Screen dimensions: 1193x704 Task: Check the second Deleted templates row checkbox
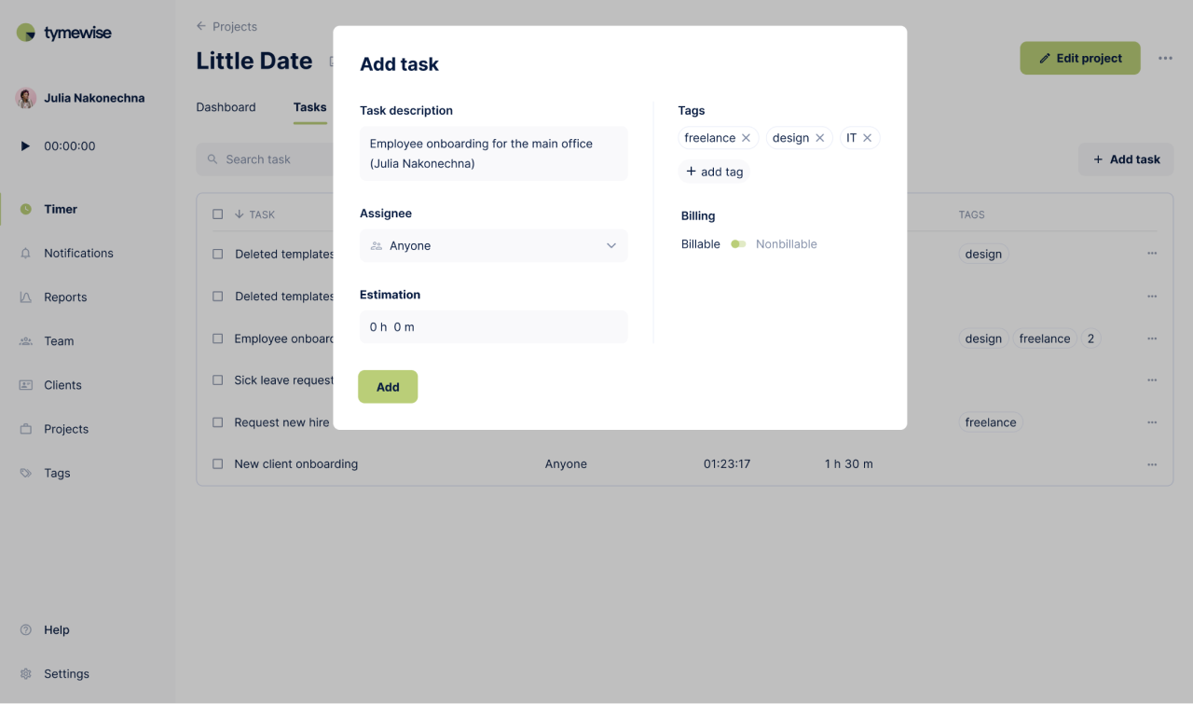218,297
